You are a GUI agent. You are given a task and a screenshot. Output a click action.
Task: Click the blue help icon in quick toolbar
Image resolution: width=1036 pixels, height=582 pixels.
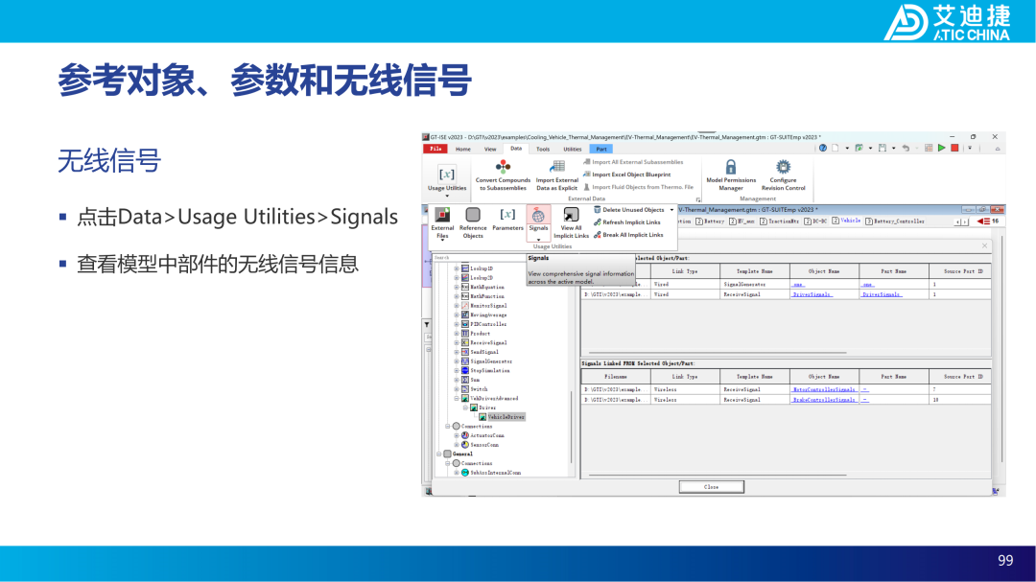click(823, 149)
